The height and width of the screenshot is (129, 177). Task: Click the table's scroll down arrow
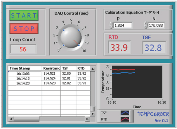click(x=93, y=114)
